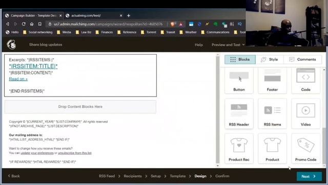Open the Social networking bookmark folder

click(37, 32)
